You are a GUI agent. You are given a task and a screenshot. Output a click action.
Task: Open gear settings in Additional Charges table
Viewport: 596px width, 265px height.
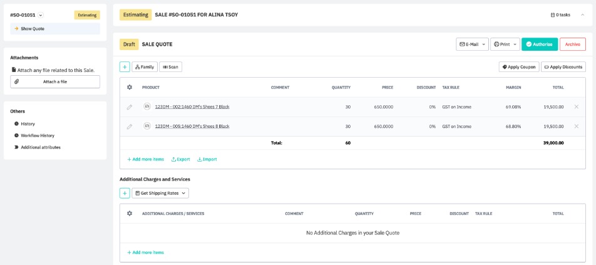pyautogui.click(x=130, y=214)
